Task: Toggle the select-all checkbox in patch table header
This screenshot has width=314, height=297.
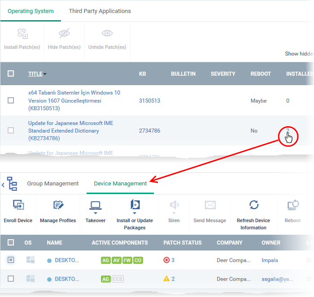Action: pos(11,74)
